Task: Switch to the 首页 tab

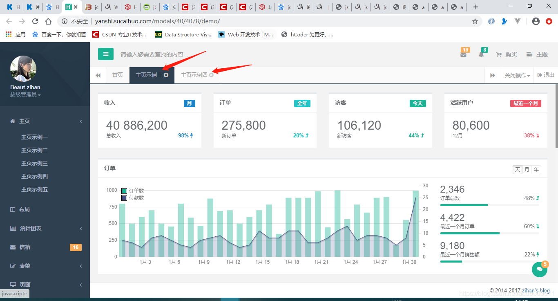Action: (118, 75)
